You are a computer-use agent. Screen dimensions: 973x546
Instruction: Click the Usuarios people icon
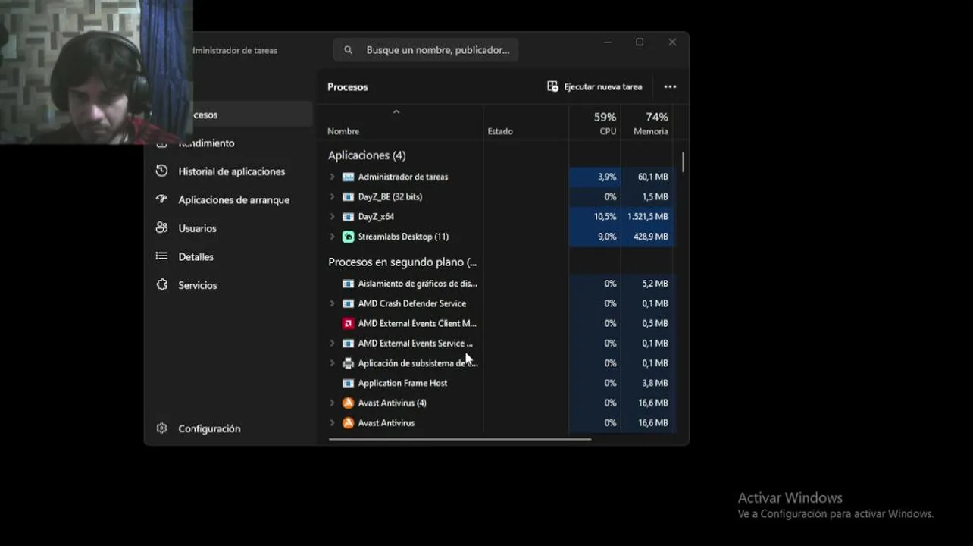161,227
